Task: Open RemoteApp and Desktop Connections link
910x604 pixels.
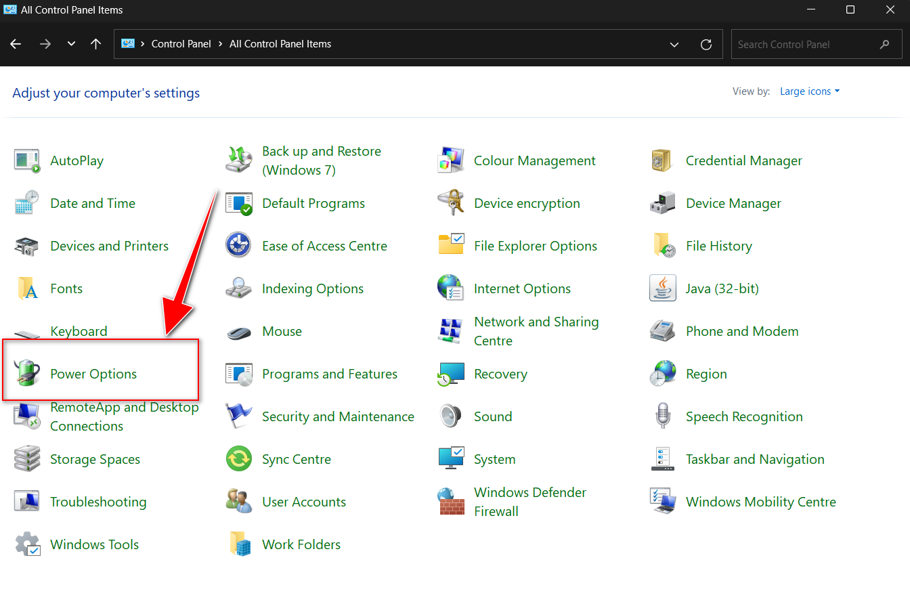Action: (125, 417)
